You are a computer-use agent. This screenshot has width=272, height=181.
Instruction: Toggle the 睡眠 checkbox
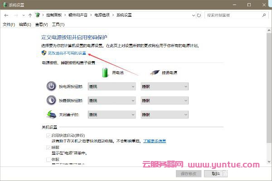click(49, 148)
